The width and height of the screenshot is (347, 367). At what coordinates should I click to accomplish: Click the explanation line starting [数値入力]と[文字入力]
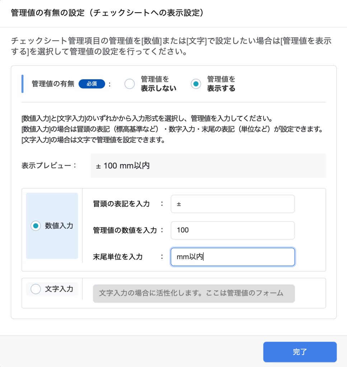click(148, 118)
